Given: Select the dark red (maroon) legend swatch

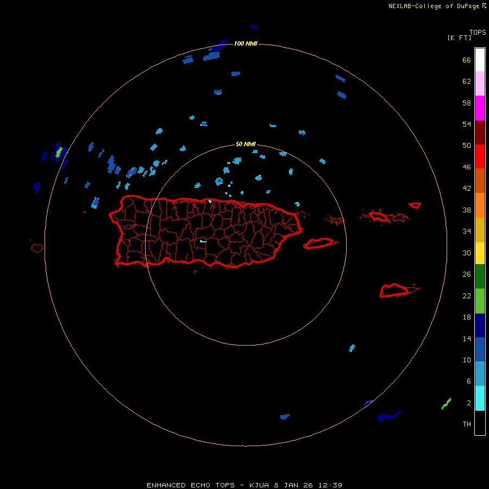Looking at the screenshot, I should coord(480,133).
